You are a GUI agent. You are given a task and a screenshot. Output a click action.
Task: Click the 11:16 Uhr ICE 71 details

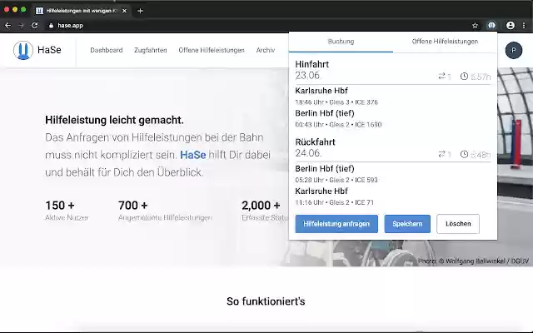(335, 202)
